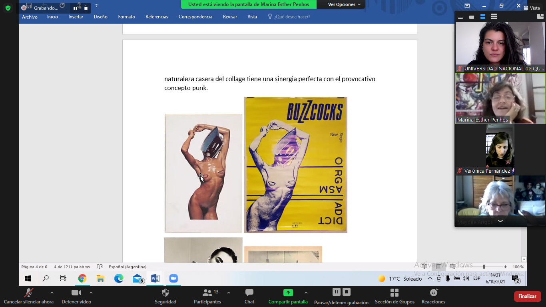This screenshot has height=307, width=546.
Task: Expand the arrow next to Participantes
Action: click(228, 293)
